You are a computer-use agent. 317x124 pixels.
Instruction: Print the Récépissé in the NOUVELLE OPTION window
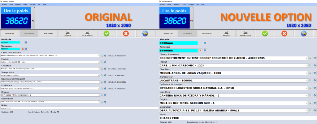pos(226,33)
